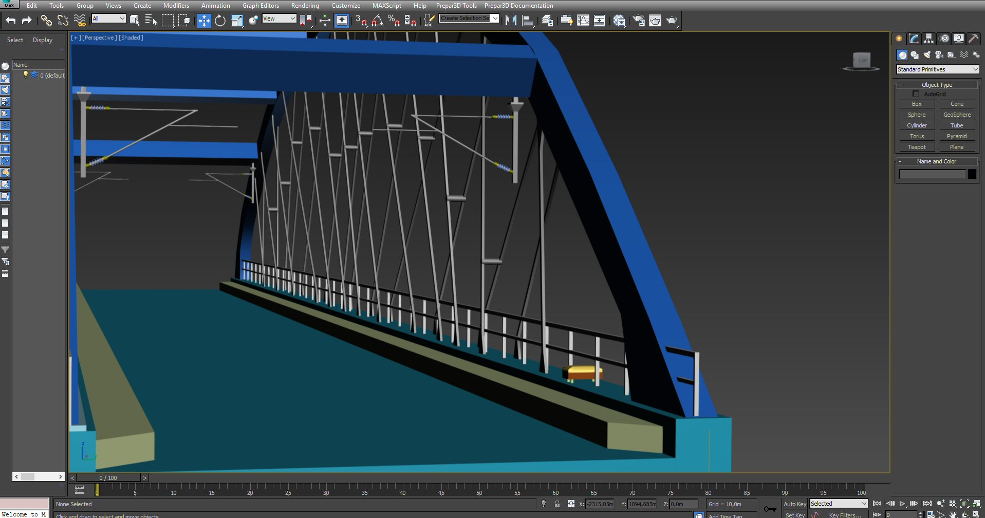Image resolution: width=985 pixels, height=518 pixels.
Task: Select the Cameras category icon
Action: pos(939,55)
